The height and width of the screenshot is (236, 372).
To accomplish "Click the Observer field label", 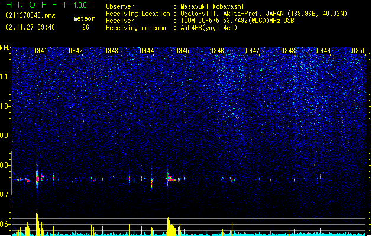I will point(120,6).
